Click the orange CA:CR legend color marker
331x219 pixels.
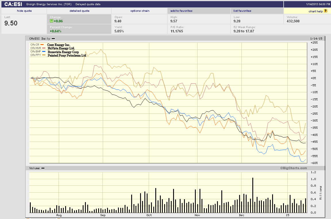tap(42, 45)
